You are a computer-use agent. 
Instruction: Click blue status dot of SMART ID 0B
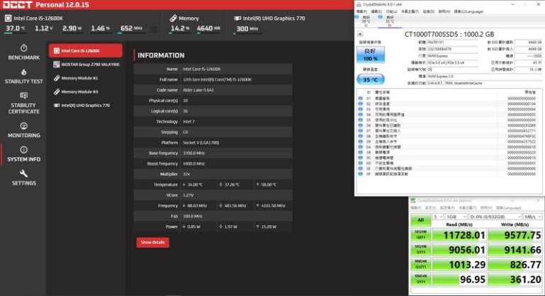pyautogui.click(x=361, y=152)
